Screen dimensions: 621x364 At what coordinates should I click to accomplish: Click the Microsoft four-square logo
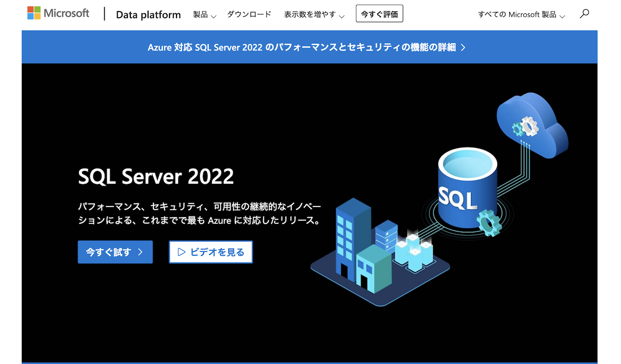click(33, 13)
